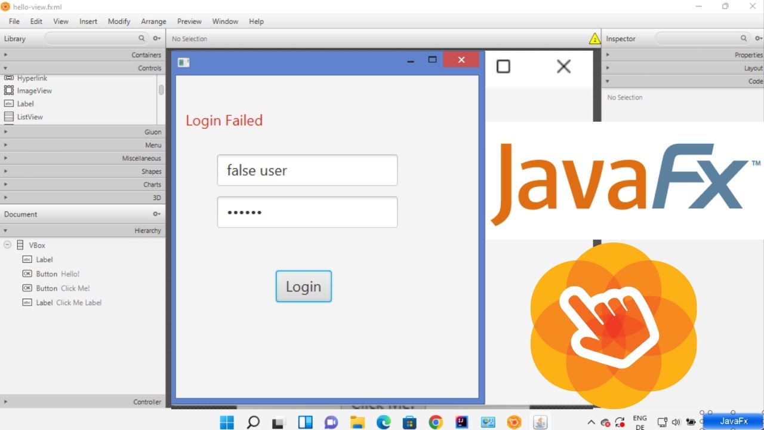This screenshot has height=430, width=764.
Task: Open the Chat app on taskbar
Action: [x=331, y=422]
